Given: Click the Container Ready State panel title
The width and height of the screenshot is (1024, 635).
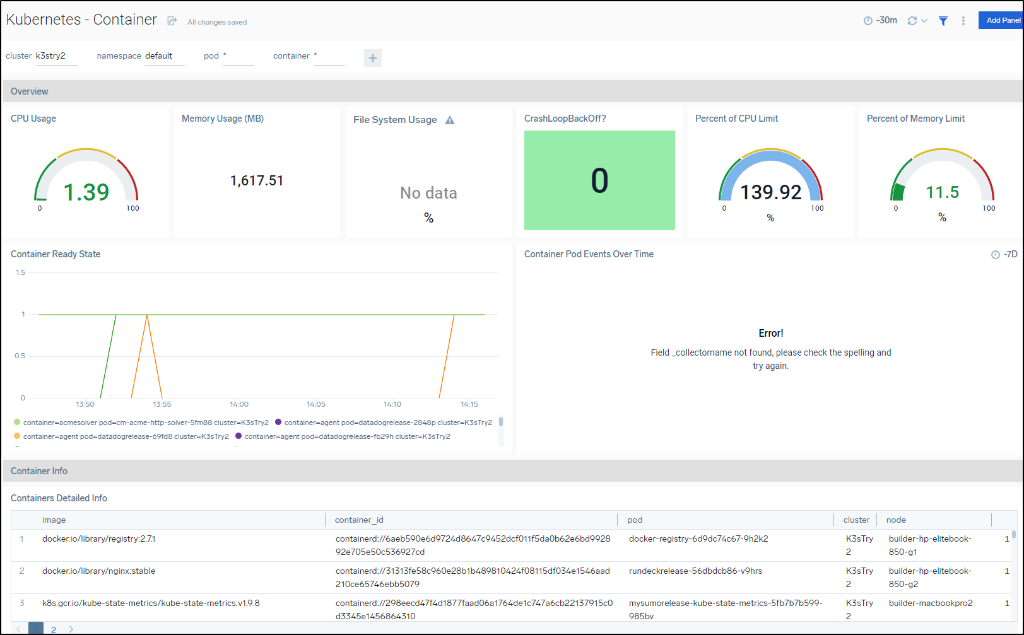Looking at the screenshot, I should coord(56,254).
